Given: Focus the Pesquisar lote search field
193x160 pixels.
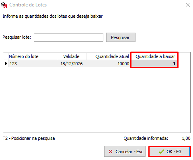Looking at the screenshot, I should coord(68,37).
